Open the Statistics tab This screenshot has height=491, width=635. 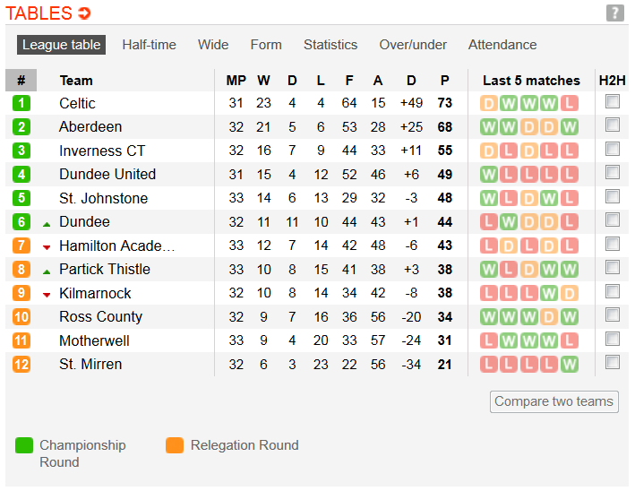[330, 45]
